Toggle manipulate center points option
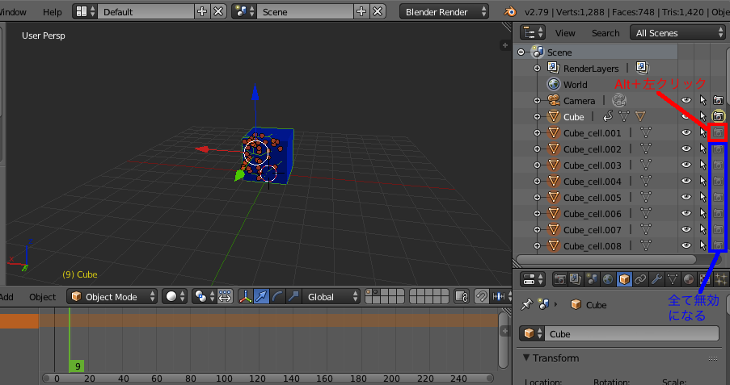This screenshot has height=385, width=730. pos(225,296)
